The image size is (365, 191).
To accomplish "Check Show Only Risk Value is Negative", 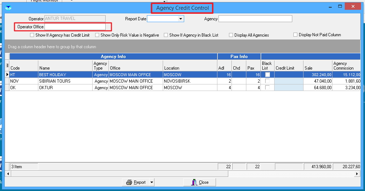I will [x=97, y=35].
